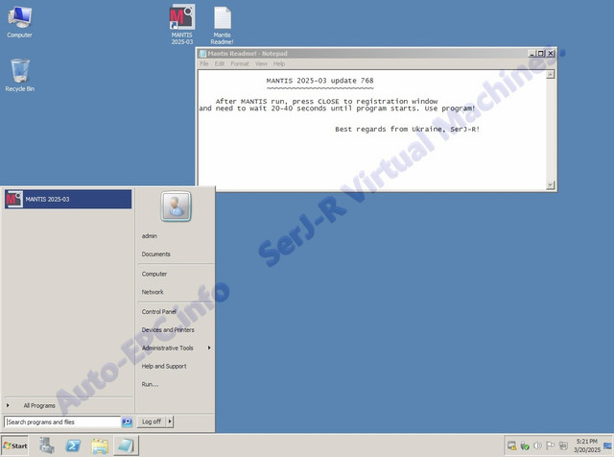The height and width of the screenshot is (457, 614).
Task: Close the Mantis Readme! Notepad window
Action: coord(551,54)
